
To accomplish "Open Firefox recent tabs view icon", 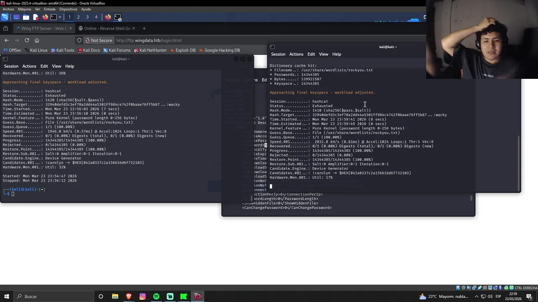I will point(5,29).
